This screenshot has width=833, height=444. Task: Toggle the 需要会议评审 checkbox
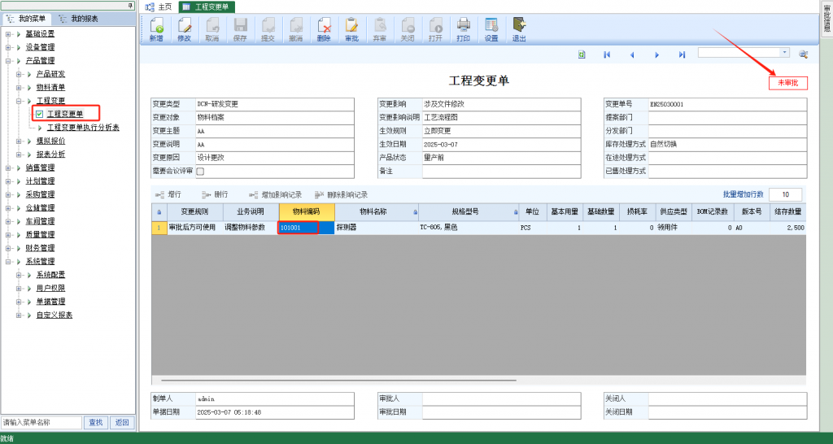pos(200,171)
